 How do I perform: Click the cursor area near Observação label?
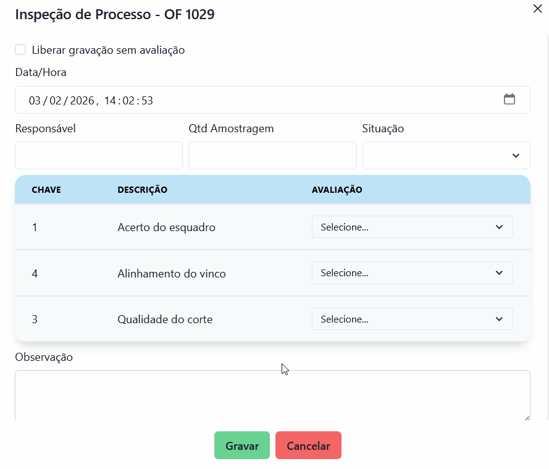284,368
